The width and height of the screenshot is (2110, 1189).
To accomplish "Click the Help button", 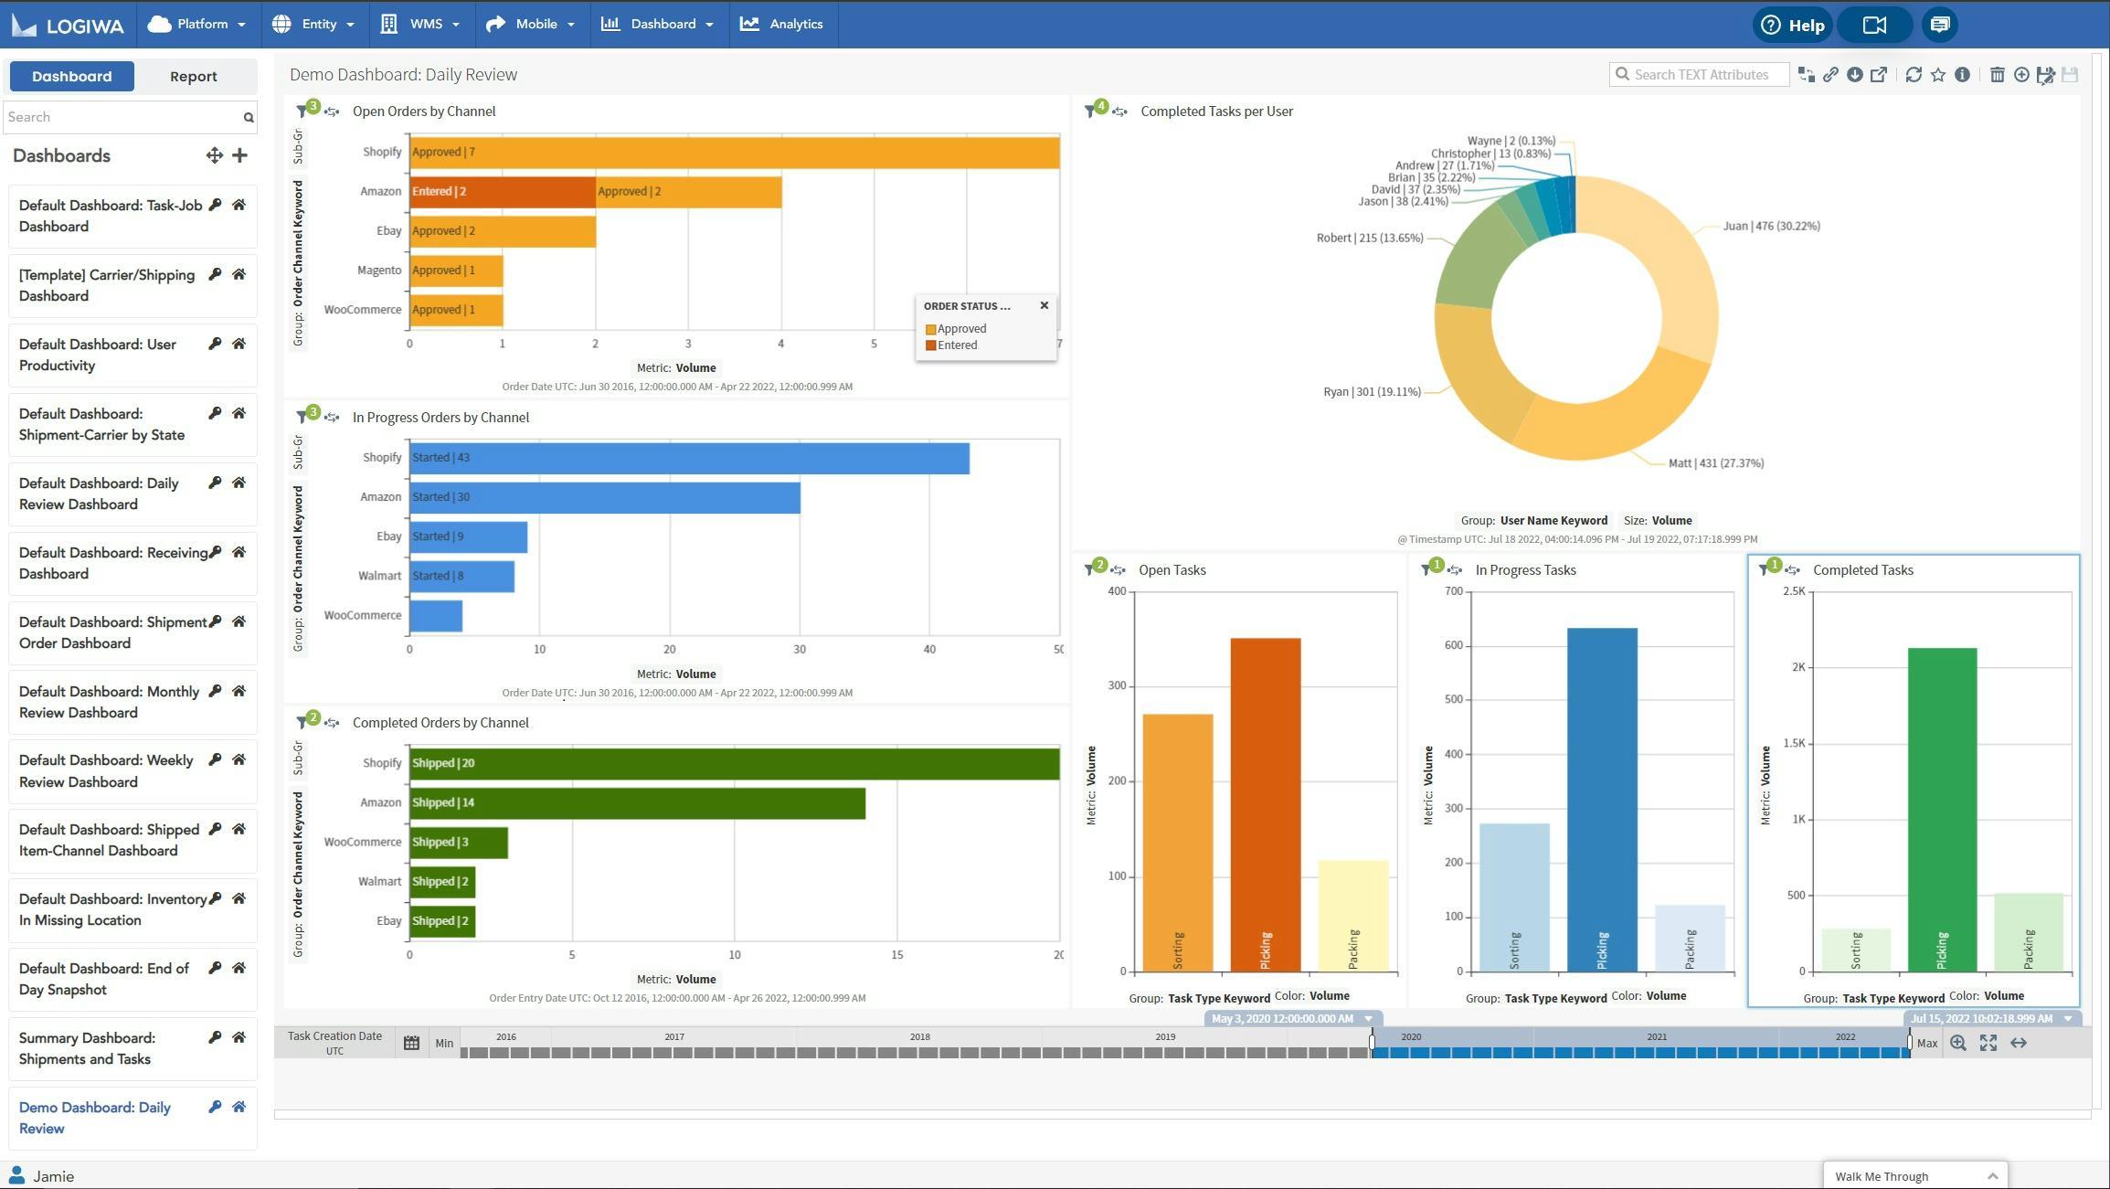I will [x=1792, y=25].
